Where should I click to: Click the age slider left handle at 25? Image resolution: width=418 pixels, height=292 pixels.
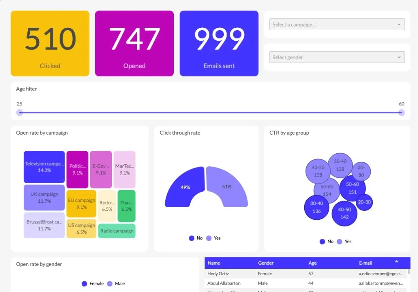20,113
